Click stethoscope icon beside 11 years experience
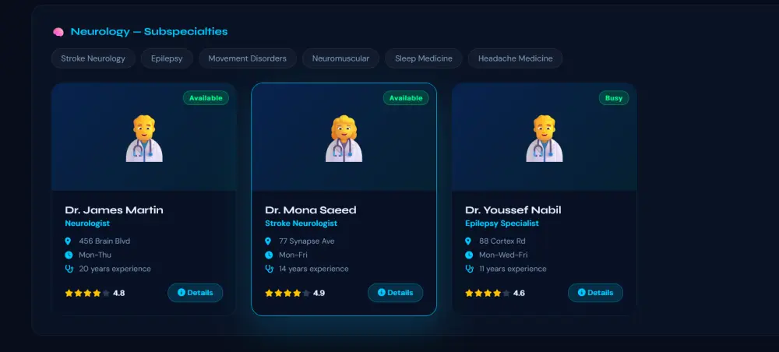The height and width of the screenshot is (352, 779). point(470,269)
